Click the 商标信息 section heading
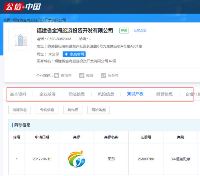This screenshot has width=200, height=176. point(22,125)
